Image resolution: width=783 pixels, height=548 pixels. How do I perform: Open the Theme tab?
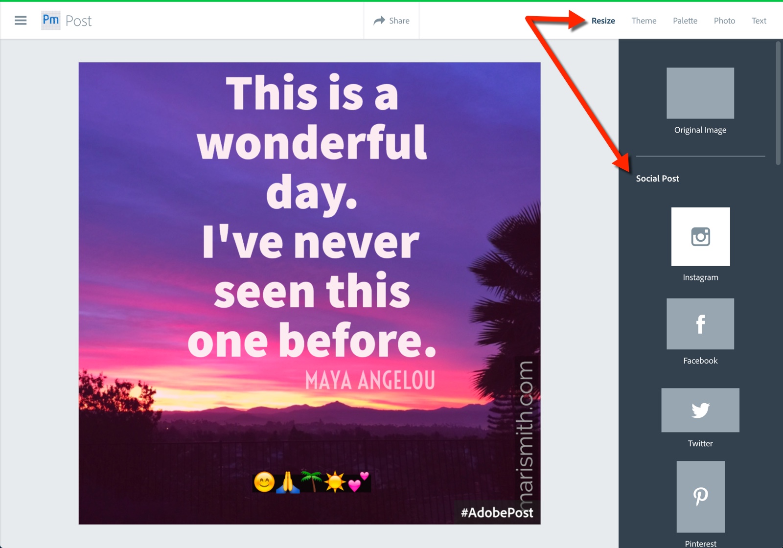tap(644, 21)
